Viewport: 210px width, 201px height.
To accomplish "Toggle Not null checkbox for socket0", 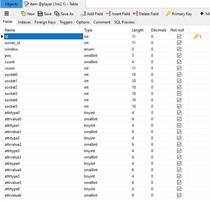I will (x=179, y=74).
